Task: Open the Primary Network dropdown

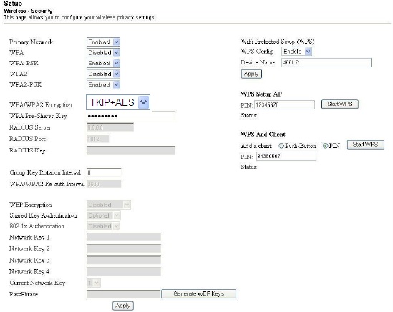Action: coord(103,42)
